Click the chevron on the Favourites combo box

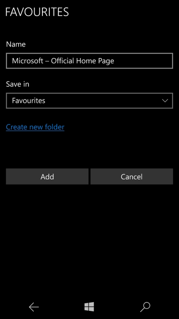(165, 101)
